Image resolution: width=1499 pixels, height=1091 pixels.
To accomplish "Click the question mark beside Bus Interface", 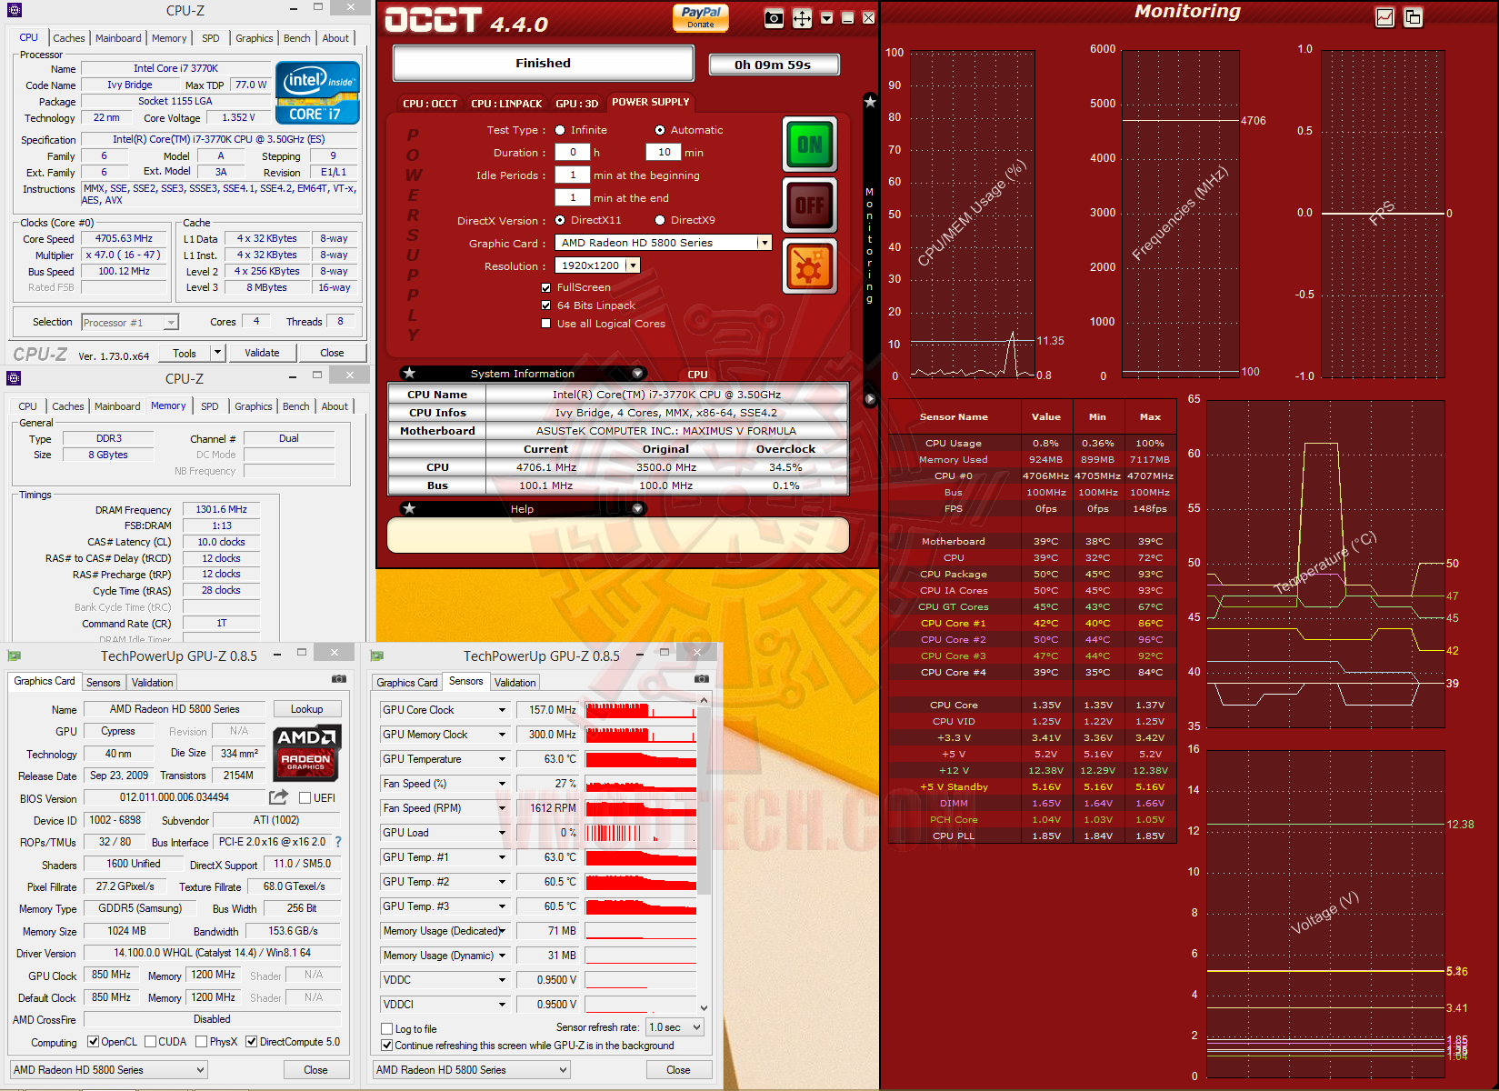I will (338, 842).
